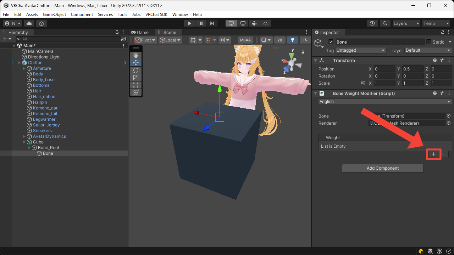The image size is (454, 255).
Task: Open Bone Weight Modifier preset icon
Action: point(442,93)
